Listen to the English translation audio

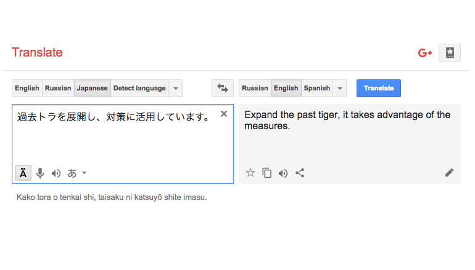tap(283, 173)
